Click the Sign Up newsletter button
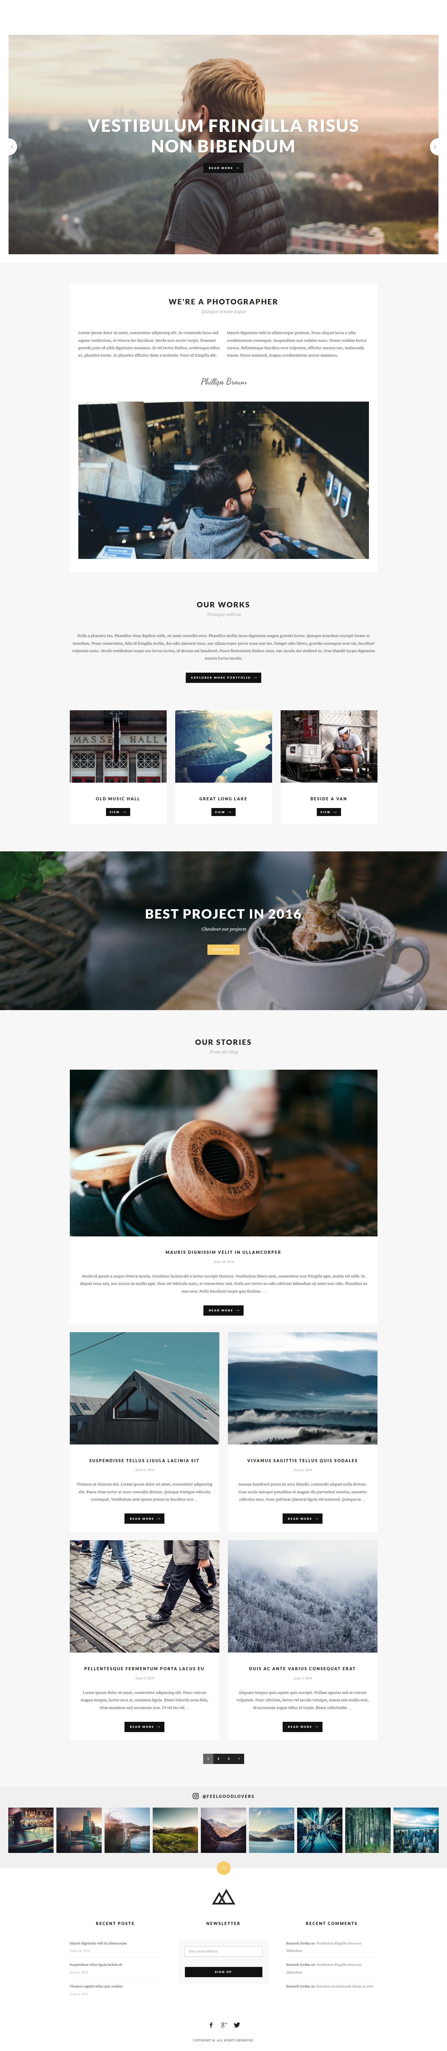Viewport: 447px width, 2051px height. click(x=223, y=1971)
